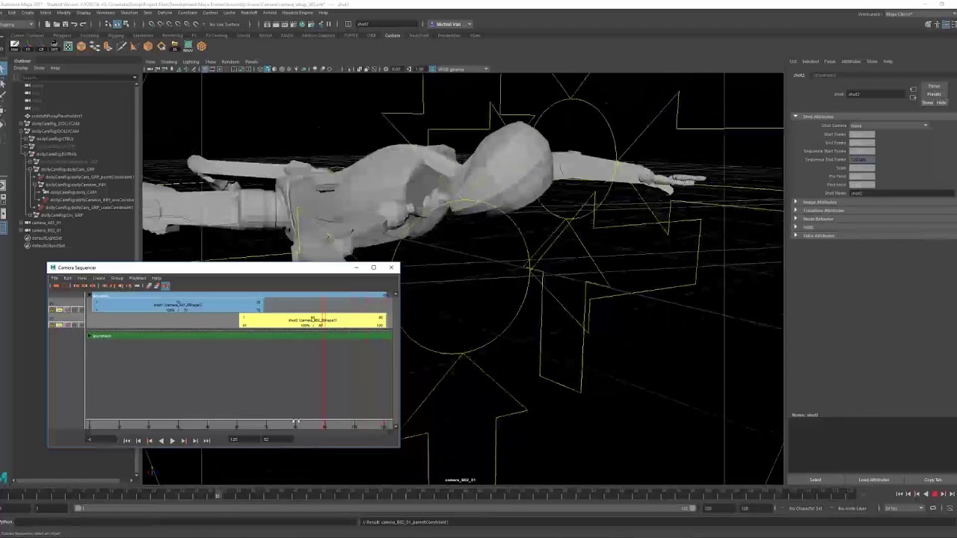The width and height of the screenshot is (957, 538).
Task: Click the CP shelf button
Action: pyautogui.click(x=41, y=46)
